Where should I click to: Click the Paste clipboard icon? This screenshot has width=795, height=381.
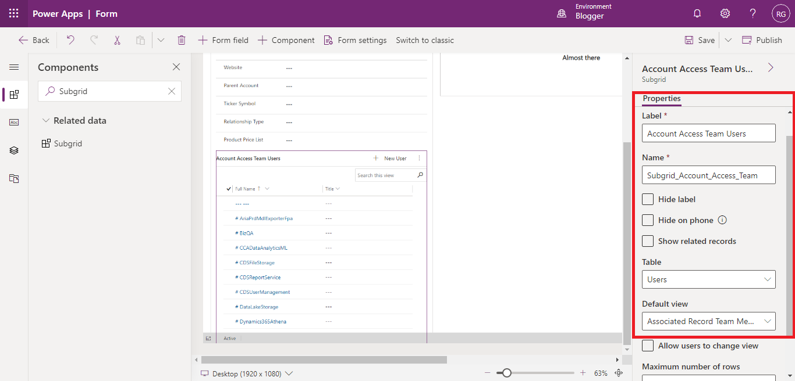click(x=140, y=40)
